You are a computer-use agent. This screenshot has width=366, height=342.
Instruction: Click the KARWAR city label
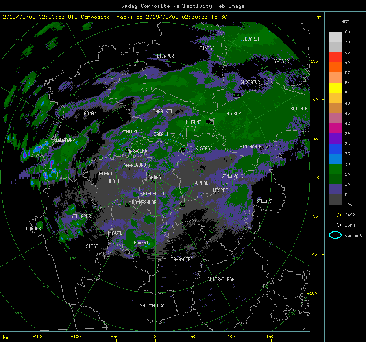[33, 229]
